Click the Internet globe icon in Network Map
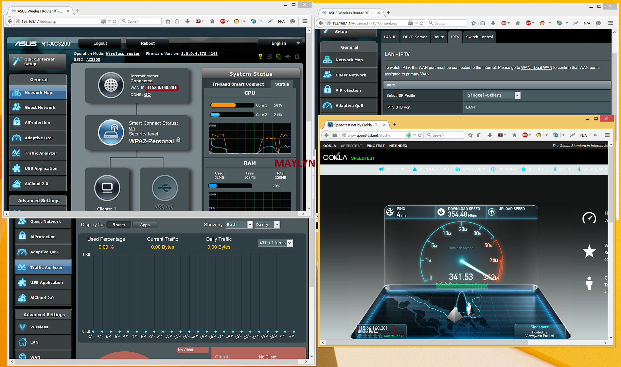Viewport: 621px width, 367px height. point(111,85)
